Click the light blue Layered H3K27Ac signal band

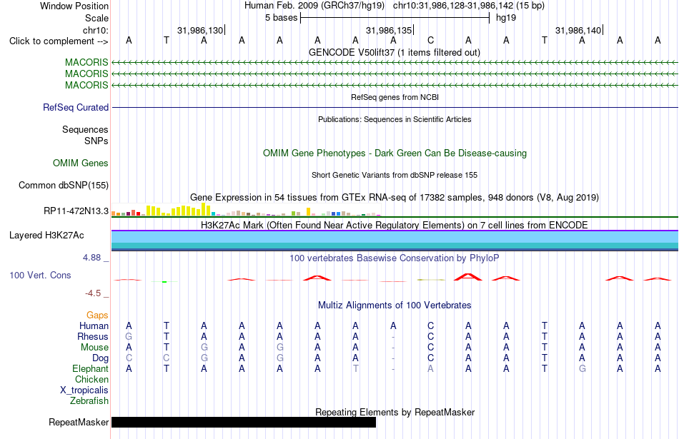click(x=395, y=237)
